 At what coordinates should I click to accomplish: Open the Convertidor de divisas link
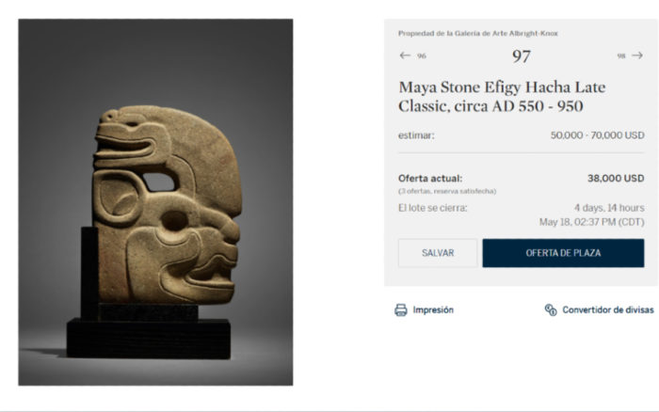coord(607,309)
